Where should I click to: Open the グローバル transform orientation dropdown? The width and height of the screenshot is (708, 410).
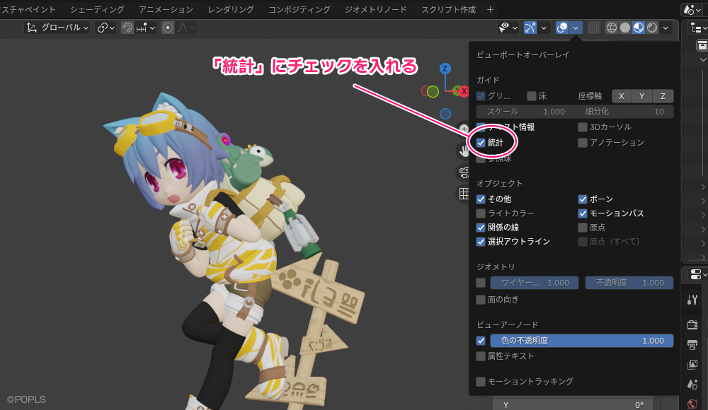57,28
